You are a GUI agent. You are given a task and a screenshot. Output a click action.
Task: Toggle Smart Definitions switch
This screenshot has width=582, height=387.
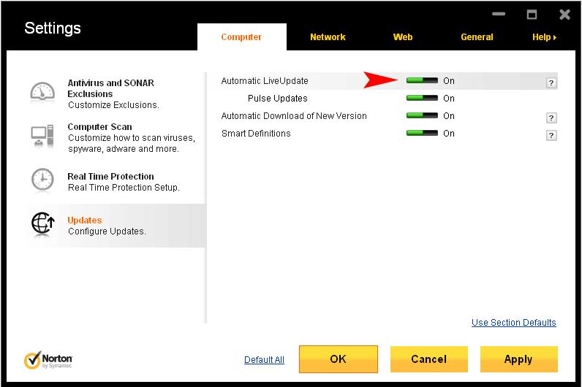[x=422, y=133]
